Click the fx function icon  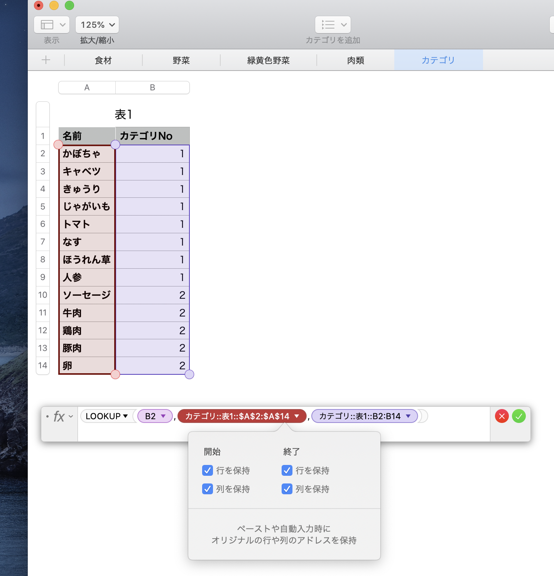coord(59,416)
